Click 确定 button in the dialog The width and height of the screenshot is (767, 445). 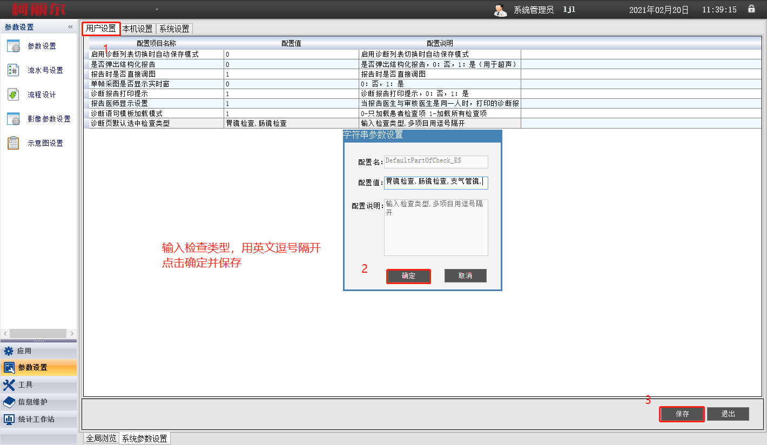pyautogui.click(x=408, y=276)
